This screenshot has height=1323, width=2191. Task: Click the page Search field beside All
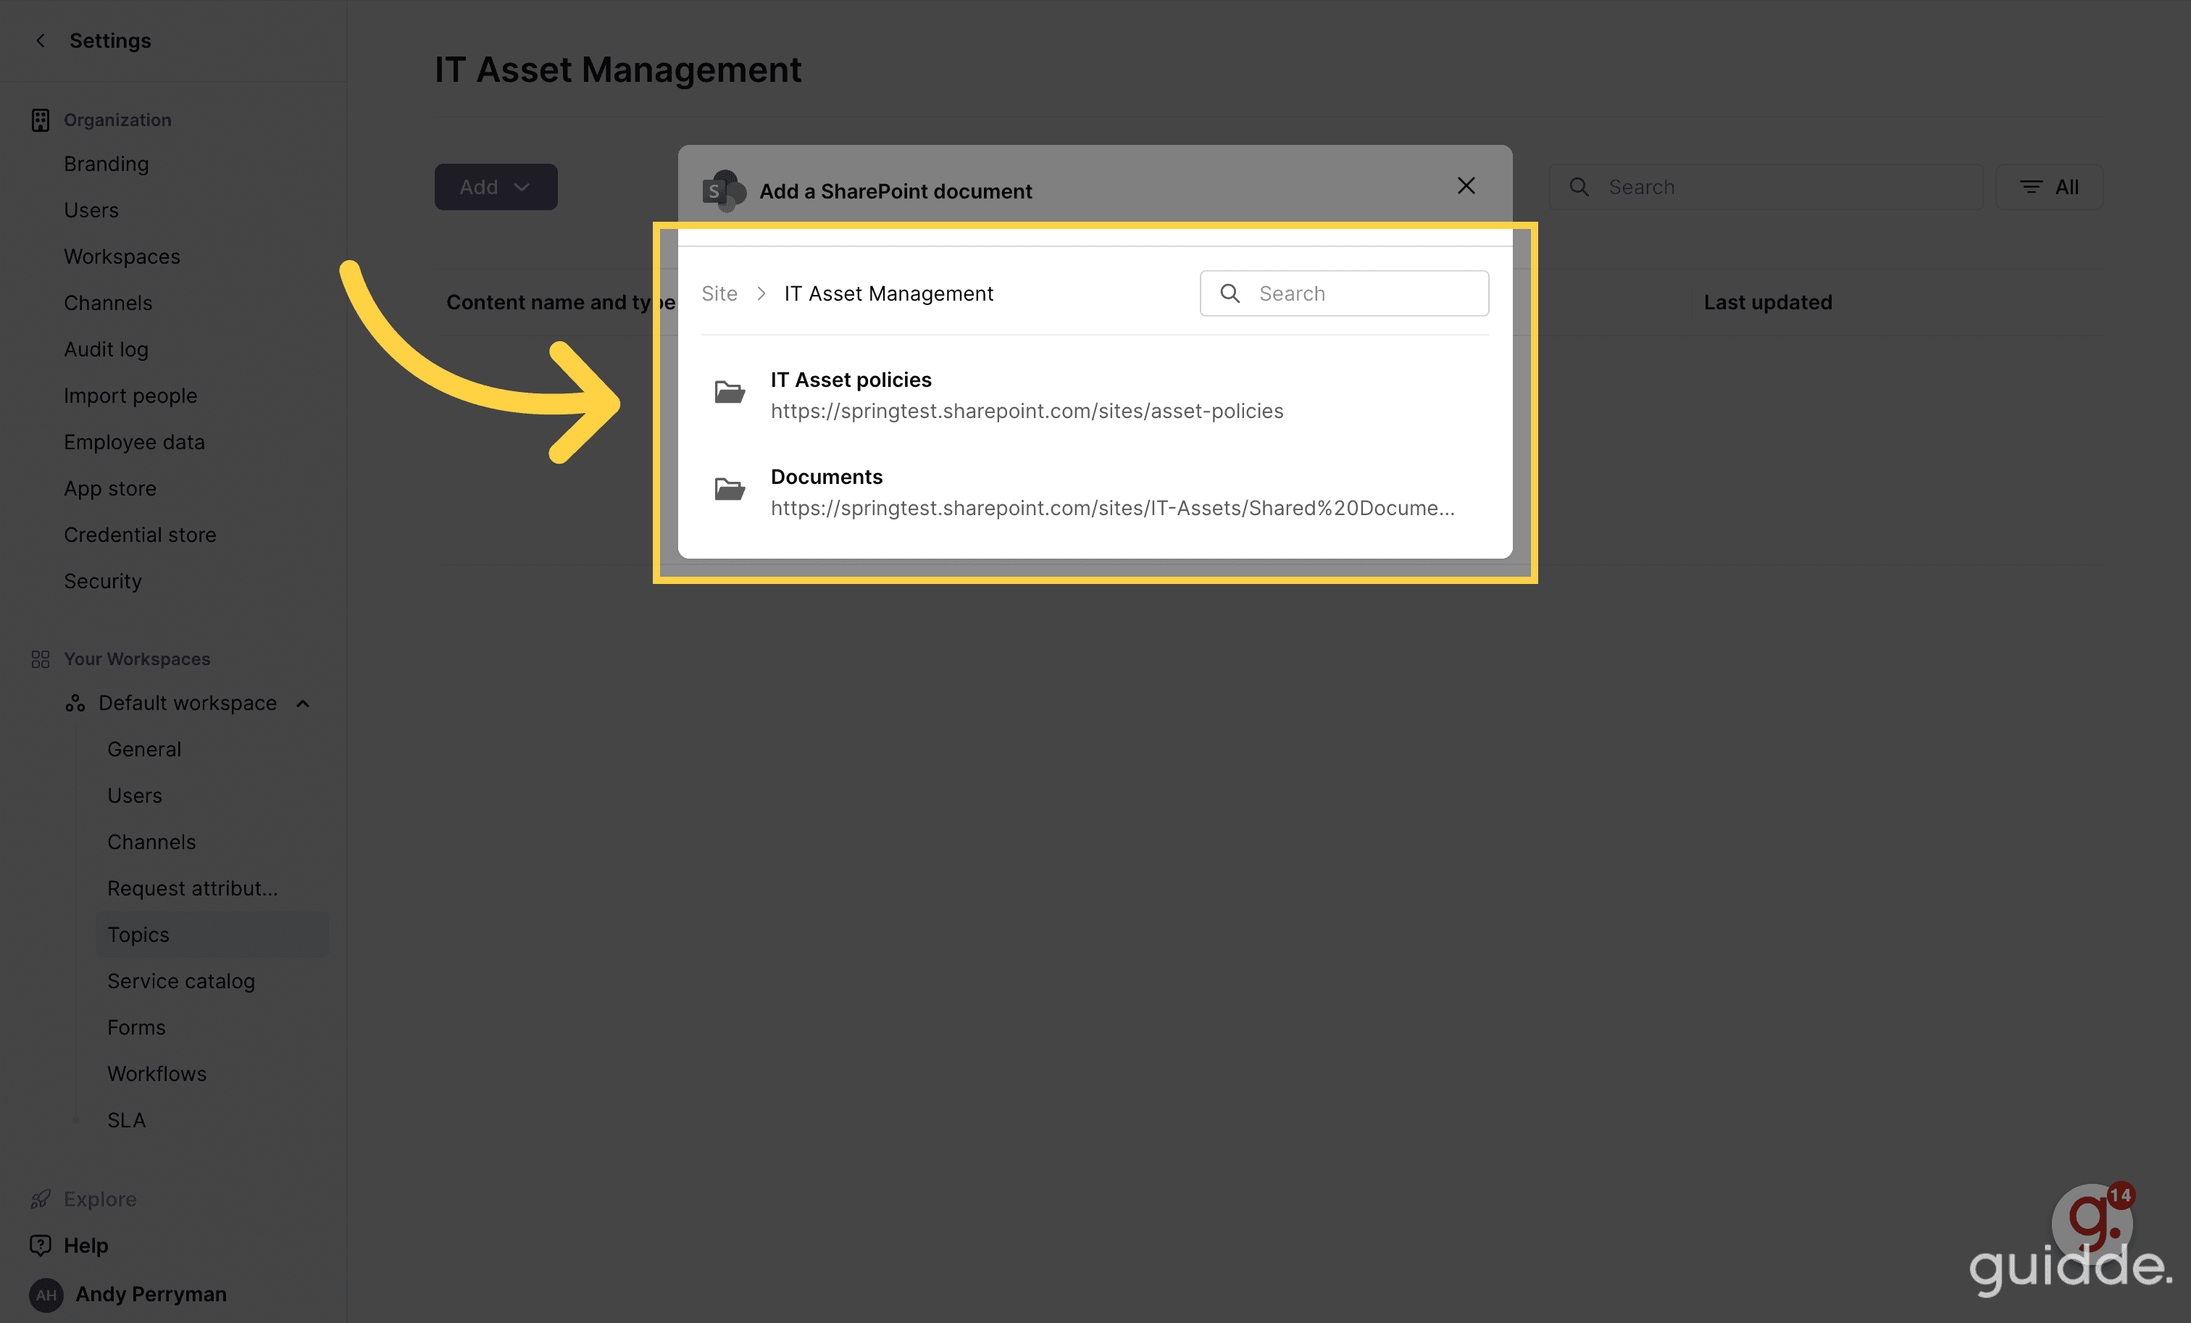tap(1766, 187)
